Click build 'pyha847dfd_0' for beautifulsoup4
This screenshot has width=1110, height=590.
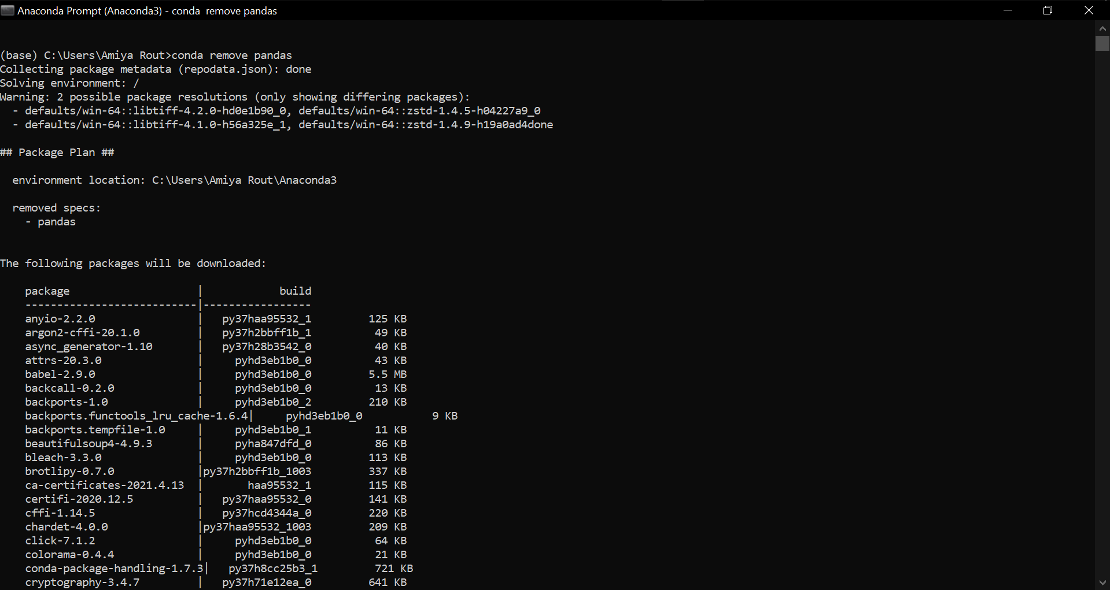(273, 444)
